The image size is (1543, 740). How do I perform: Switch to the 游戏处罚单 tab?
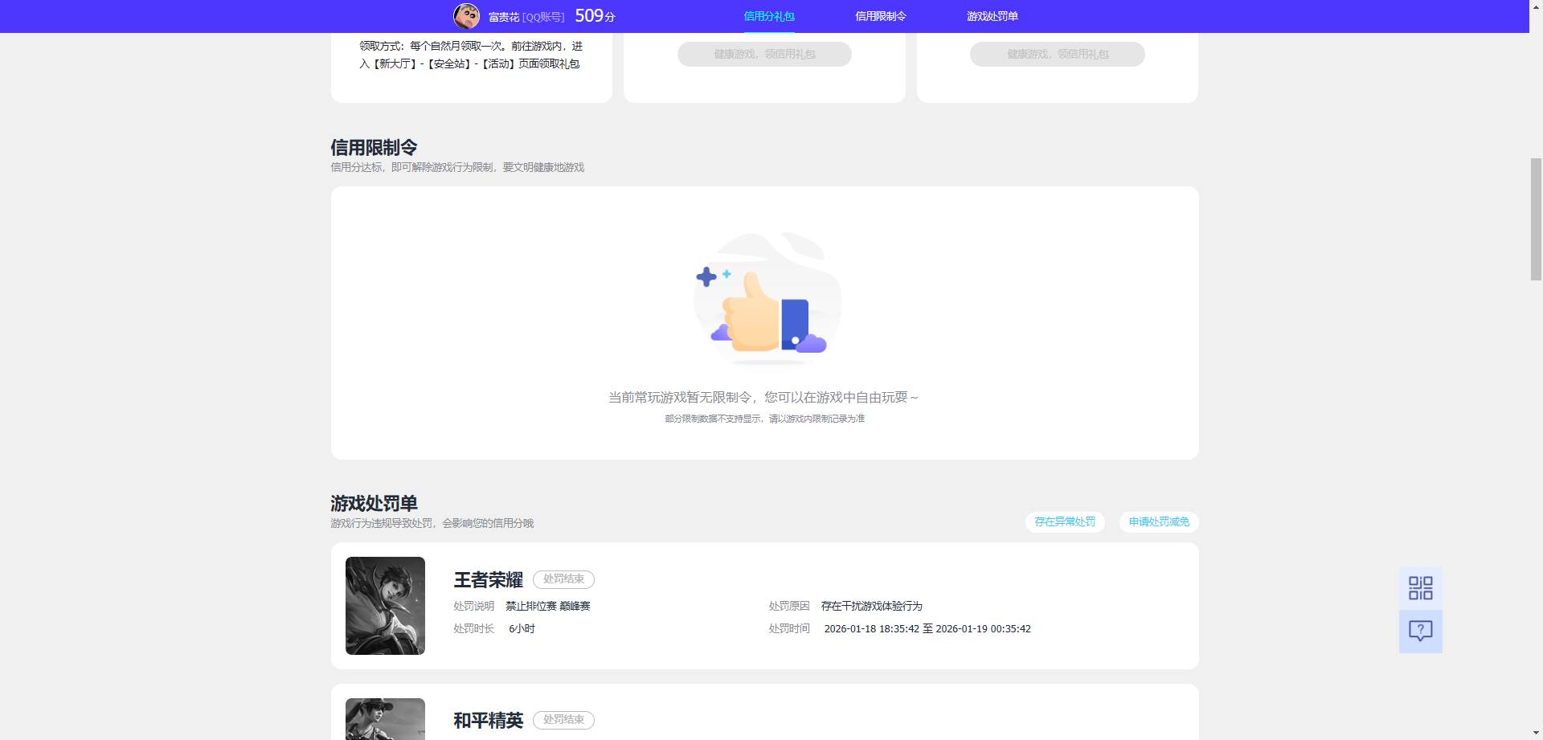(x=992, y=15)
